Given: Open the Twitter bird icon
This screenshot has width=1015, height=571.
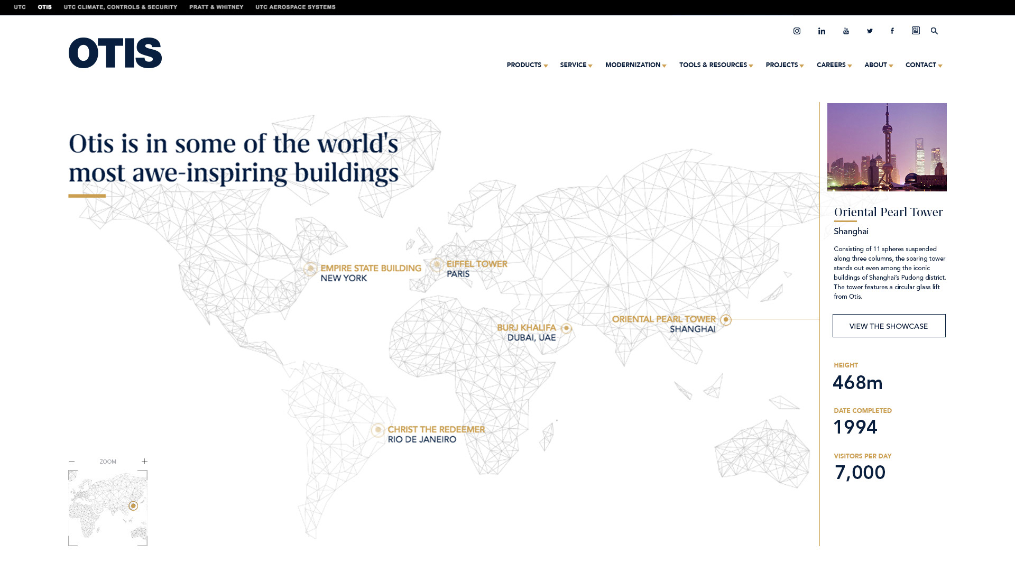Looking at the screenshot, I should (870, 31).
